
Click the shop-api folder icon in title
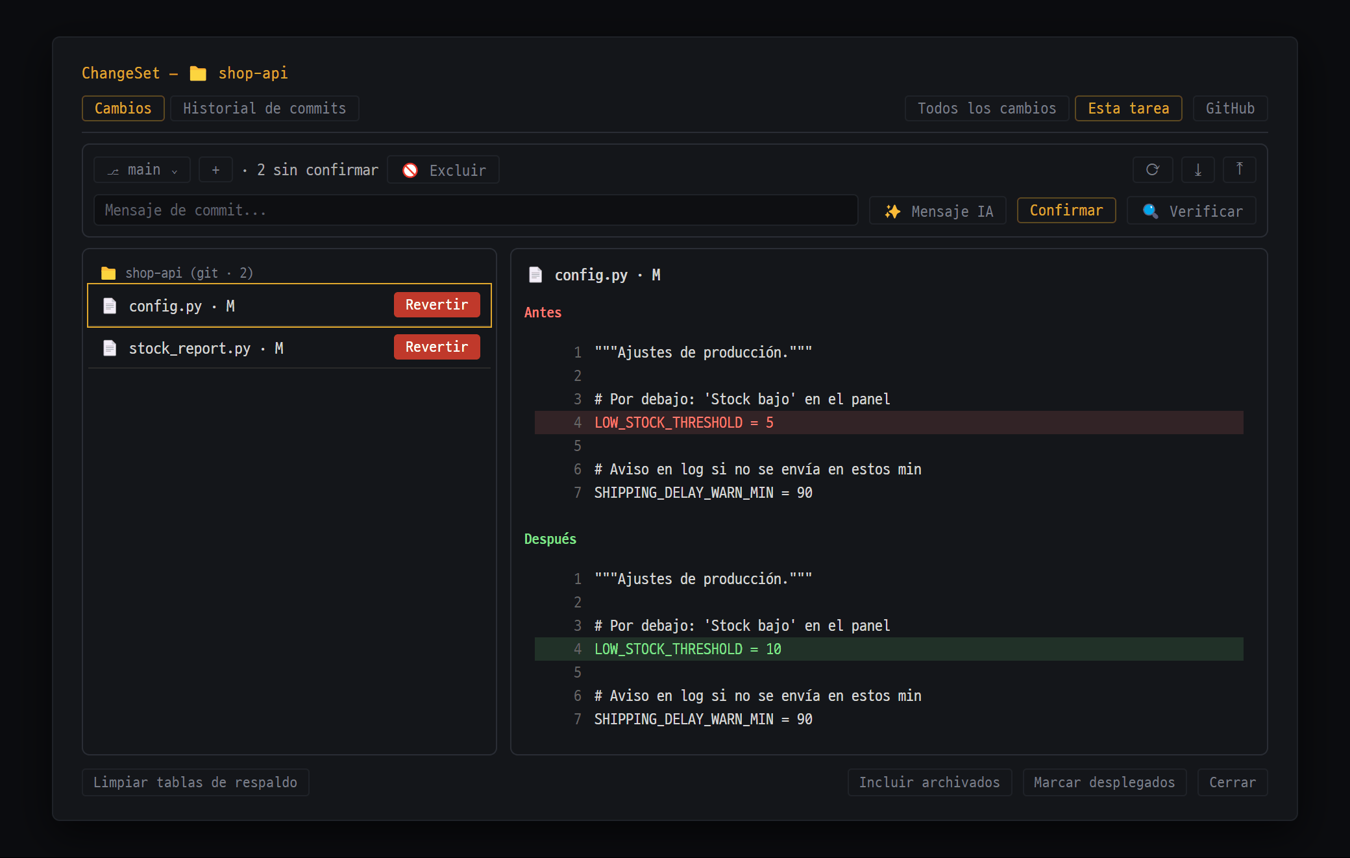point(198,73)
